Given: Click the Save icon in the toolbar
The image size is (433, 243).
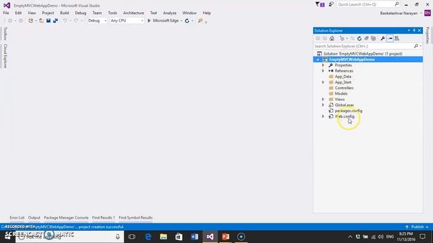Looking at the screenshot, I should (48, 21).
